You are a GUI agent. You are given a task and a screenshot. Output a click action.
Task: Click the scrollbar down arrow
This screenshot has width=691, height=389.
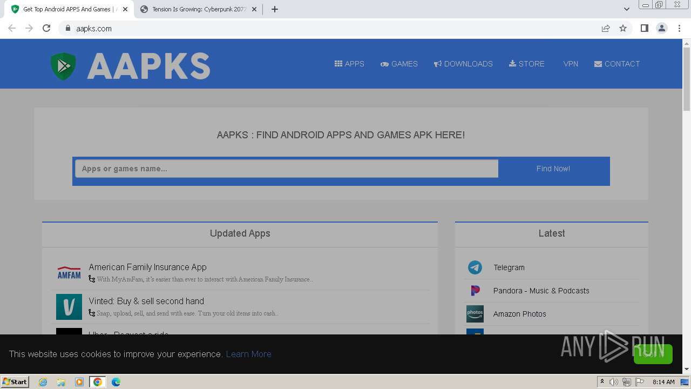click(687, 370)
